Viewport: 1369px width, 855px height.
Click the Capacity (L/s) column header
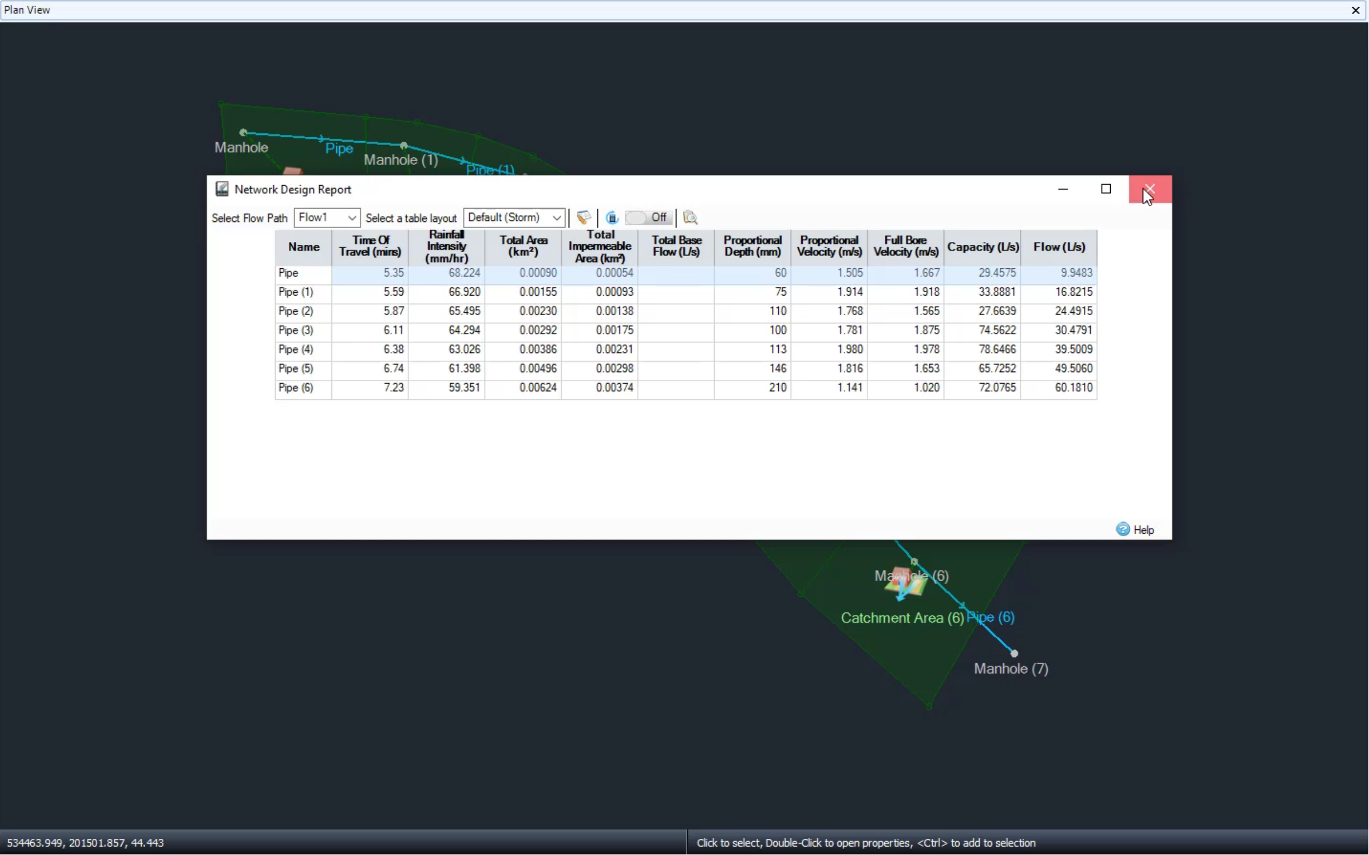[983, 247]
